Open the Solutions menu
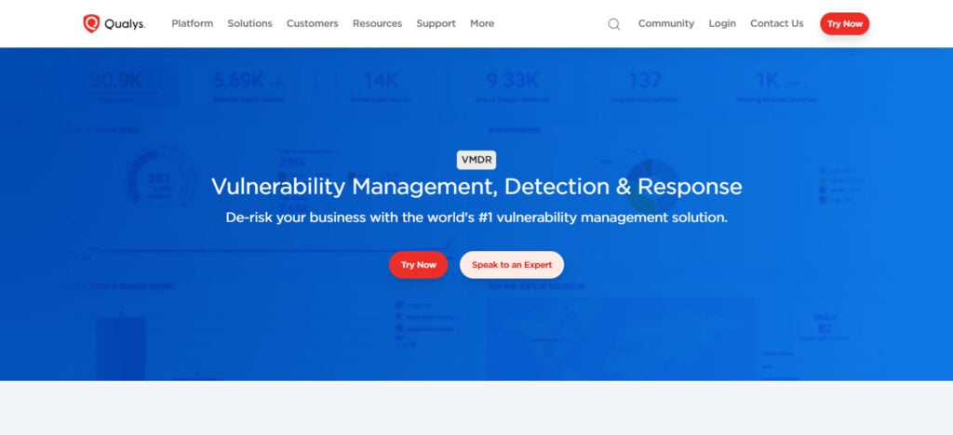This screenshot has height=435, width=953. 249,23
